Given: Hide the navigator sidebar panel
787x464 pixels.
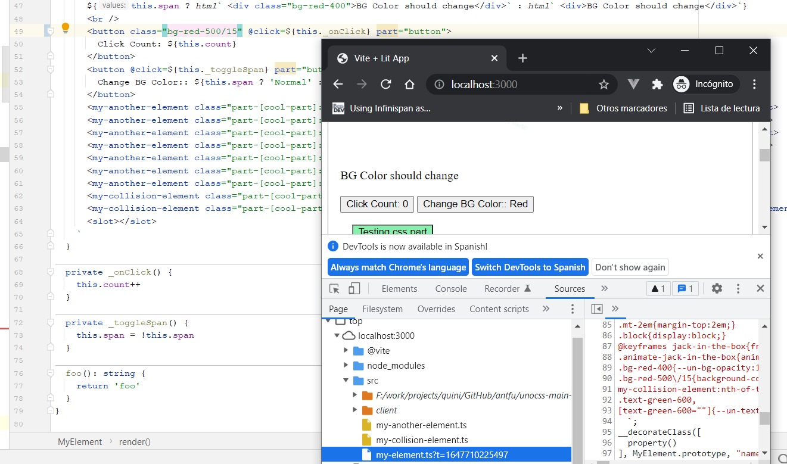Looking at the screenshot, I should [x=597, y=309].
